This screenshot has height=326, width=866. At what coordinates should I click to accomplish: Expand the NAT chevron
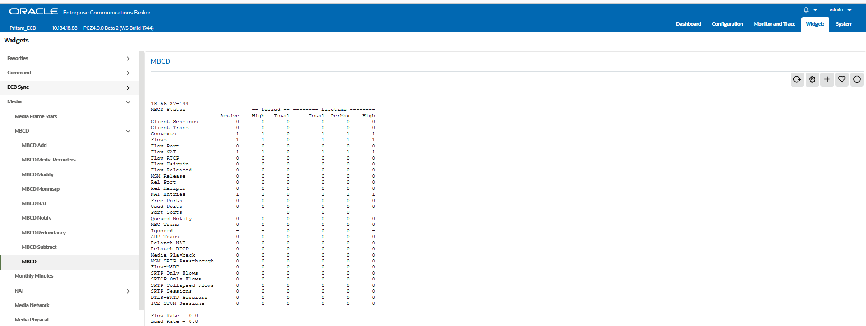[128, 291]
